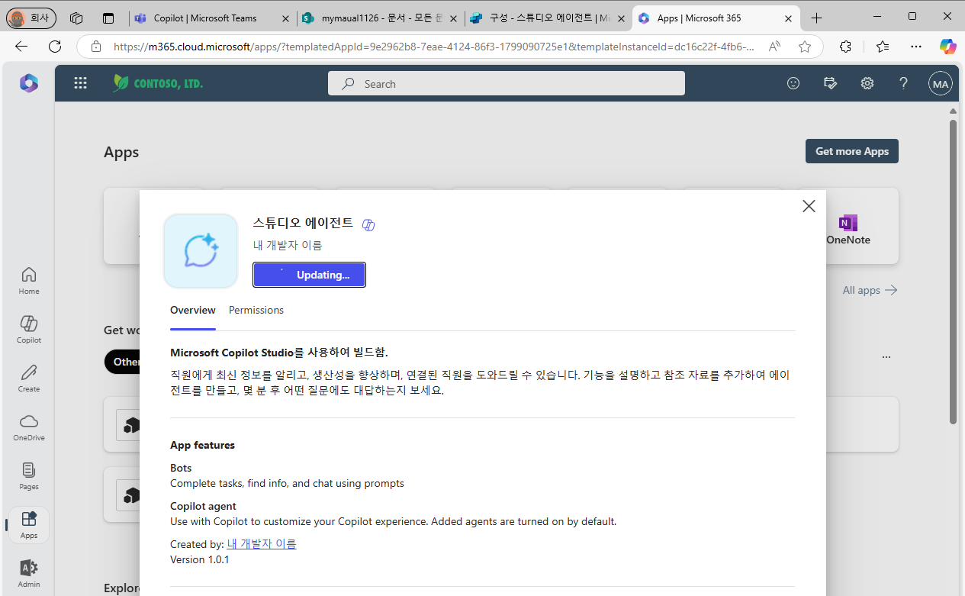Click the address bar URL
This screenshot has width=965, height=596.
[x=433, y=47]
